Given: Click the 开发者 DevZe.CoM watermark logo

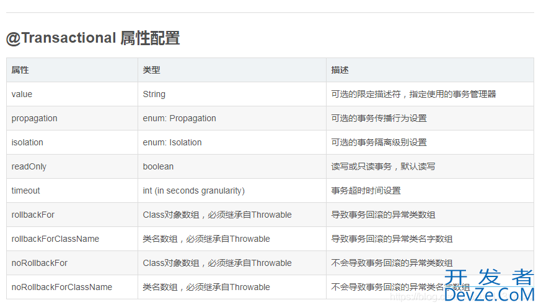Looking at the screenshot, I should 488,286.
